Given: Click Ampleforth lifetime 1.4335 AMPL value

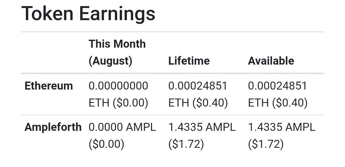Looking at the screenshot, I should pyautogui.click(x=202, y=127).
